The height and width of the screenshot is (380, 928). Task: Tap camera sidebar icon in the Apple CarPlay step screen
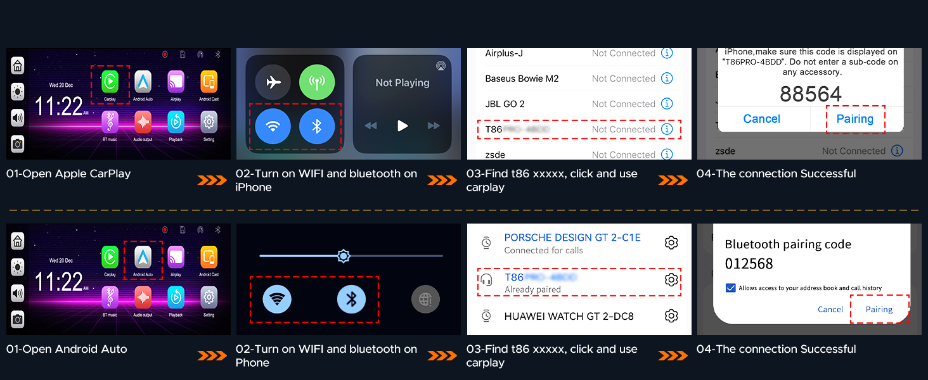(x=18, y=144)
